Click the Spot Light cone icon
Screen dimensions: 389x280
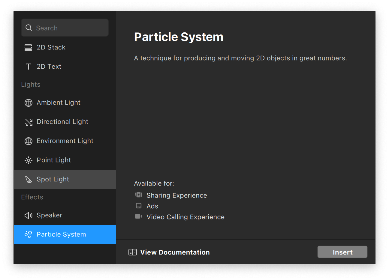pyautogui.click(x=29, y=179)
